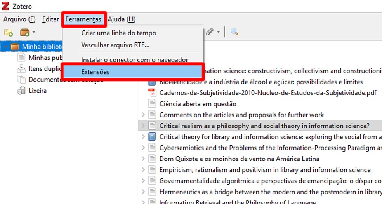Viewport: 382px width, 204px height.
Task: Expand the Dom Quixote row
Action: (143, 159)
